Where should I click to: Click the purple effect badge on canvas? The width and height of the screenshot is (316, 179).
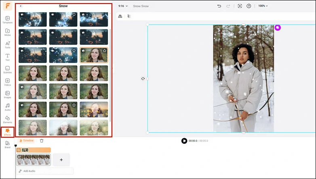[278, 28]
